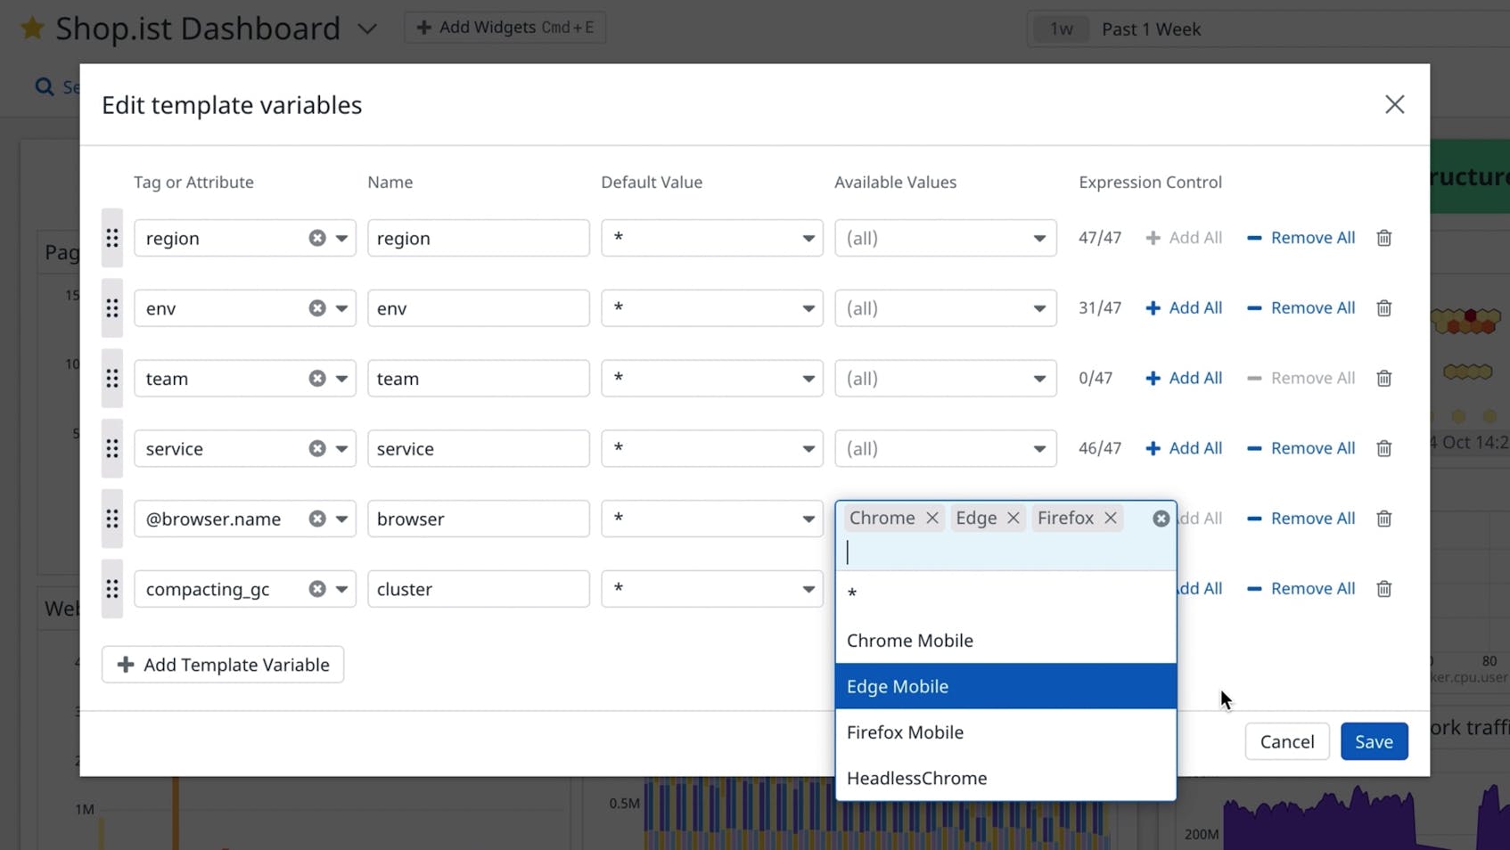The width and height of the screenshot is (1510, 850).
Task: Click the search magnifier icon
Action: (44, 86)
